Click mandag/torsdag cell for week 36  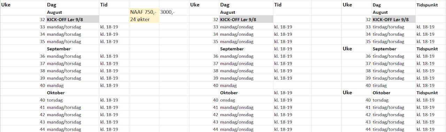[72, 56]
